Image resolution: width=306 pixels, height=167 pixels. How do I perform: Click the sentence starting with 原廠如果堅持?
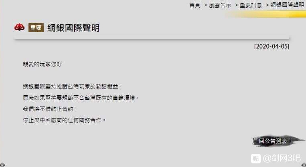coord(81,98)
